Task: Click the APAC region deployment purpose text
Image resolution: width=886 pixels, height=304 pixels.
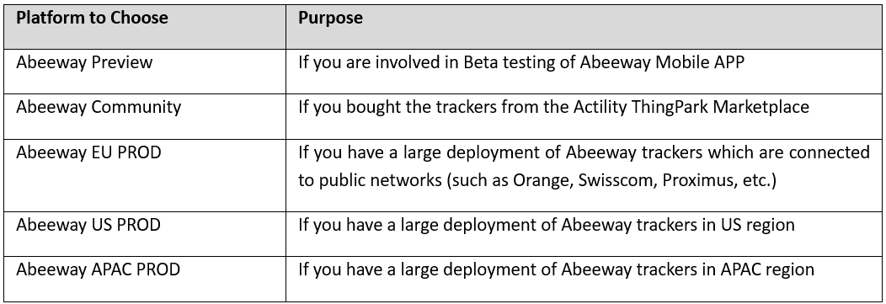Action: coord(556,269)
